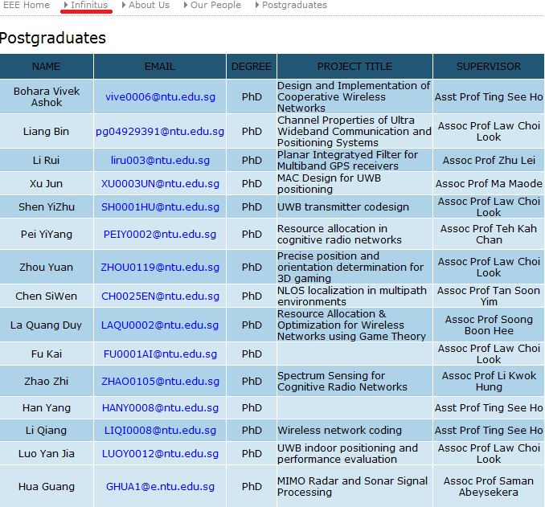Click the NAME column header
This screenshot has height=507, width=545.
[47, 67]
